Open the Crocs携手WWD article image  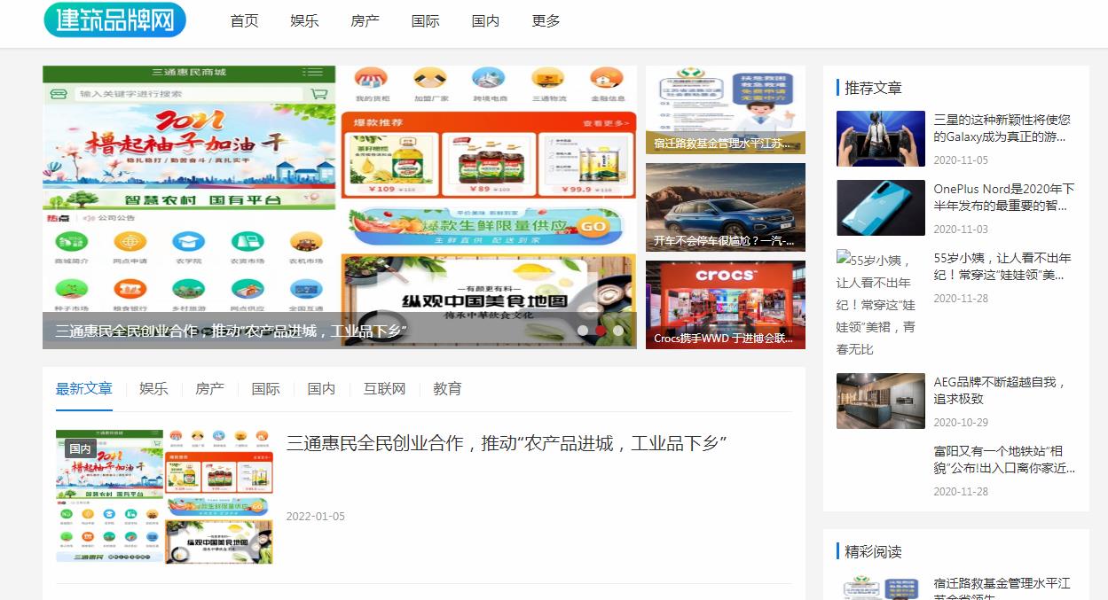726,305
